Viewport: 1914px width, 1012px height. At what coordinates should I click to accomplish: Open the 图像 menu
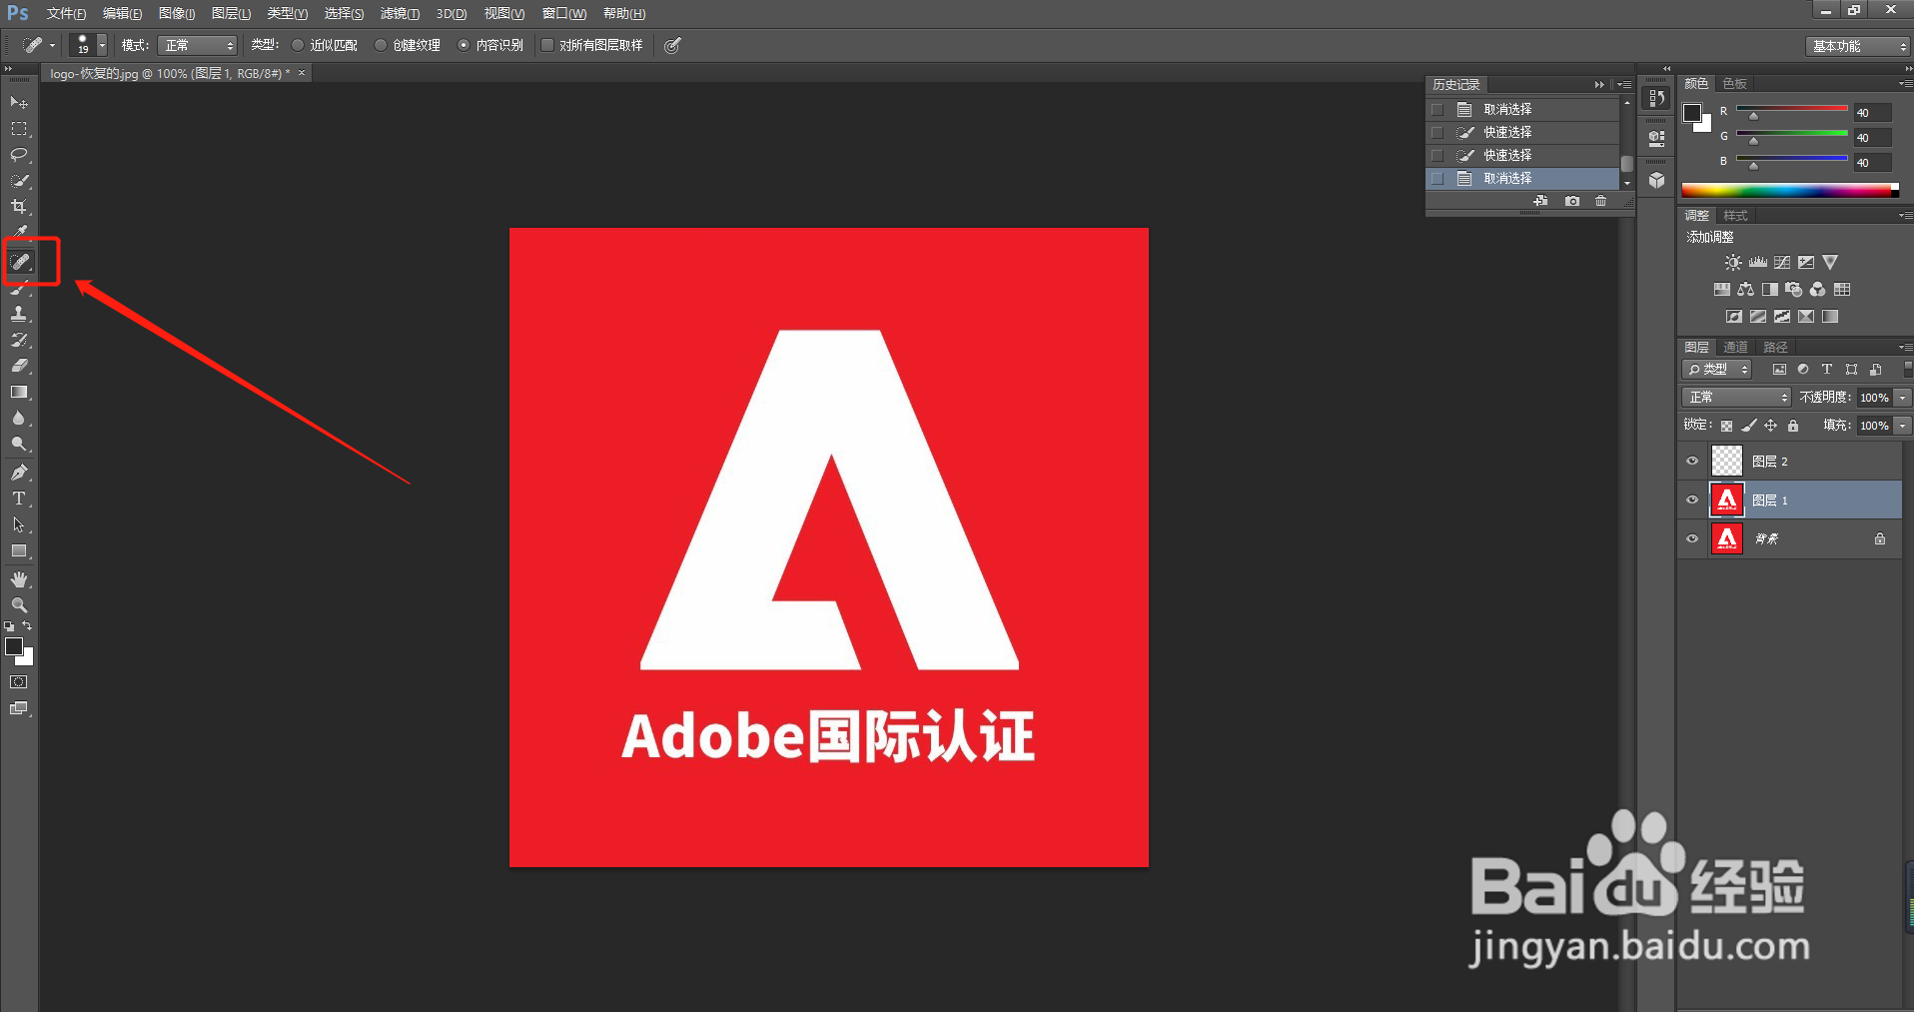(177, 13)
